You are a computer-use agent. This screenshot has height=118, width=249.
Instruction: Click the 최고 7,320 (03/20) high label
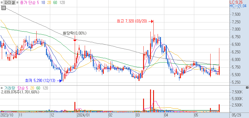click(x=132, y=21)
